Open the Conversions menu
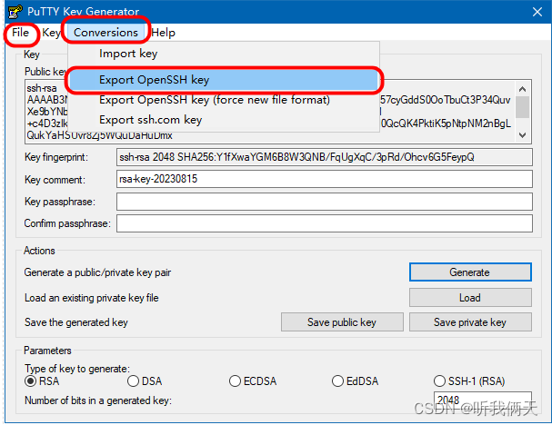The image size is (552, 425). (105, 33)
